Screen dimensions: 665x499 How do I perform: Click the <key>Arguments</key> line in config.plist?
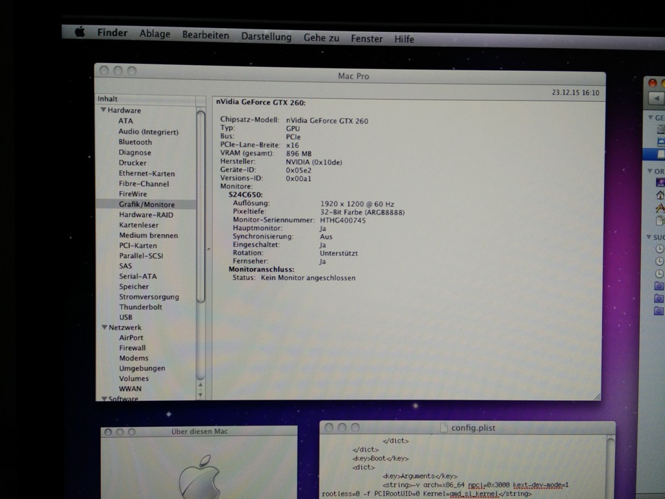pos(420,476)
